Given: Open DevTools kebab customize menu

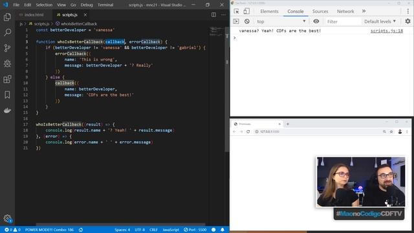Looking at the screenshot, I should point(408,12).
